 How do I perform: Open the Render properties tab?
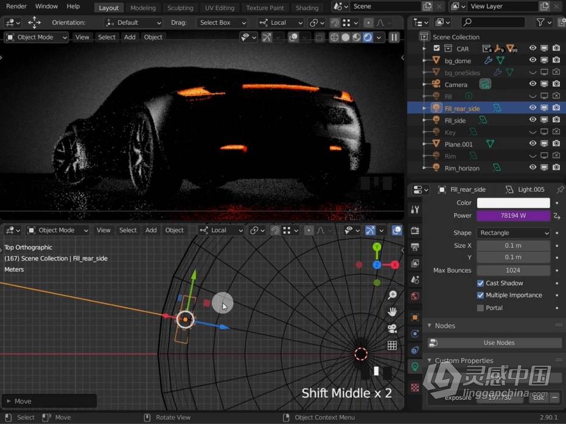414,231
